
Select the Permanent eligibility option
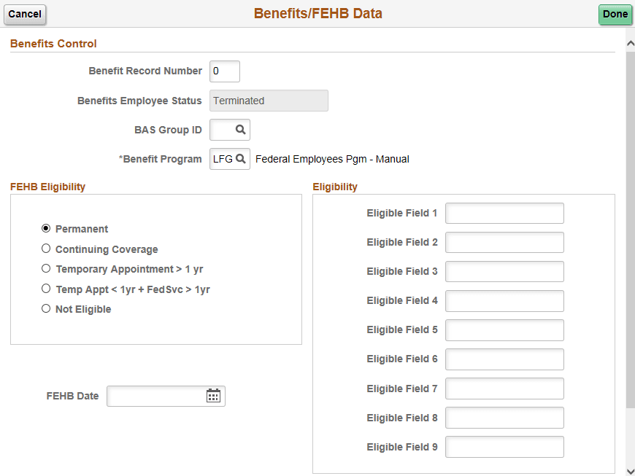46,228
